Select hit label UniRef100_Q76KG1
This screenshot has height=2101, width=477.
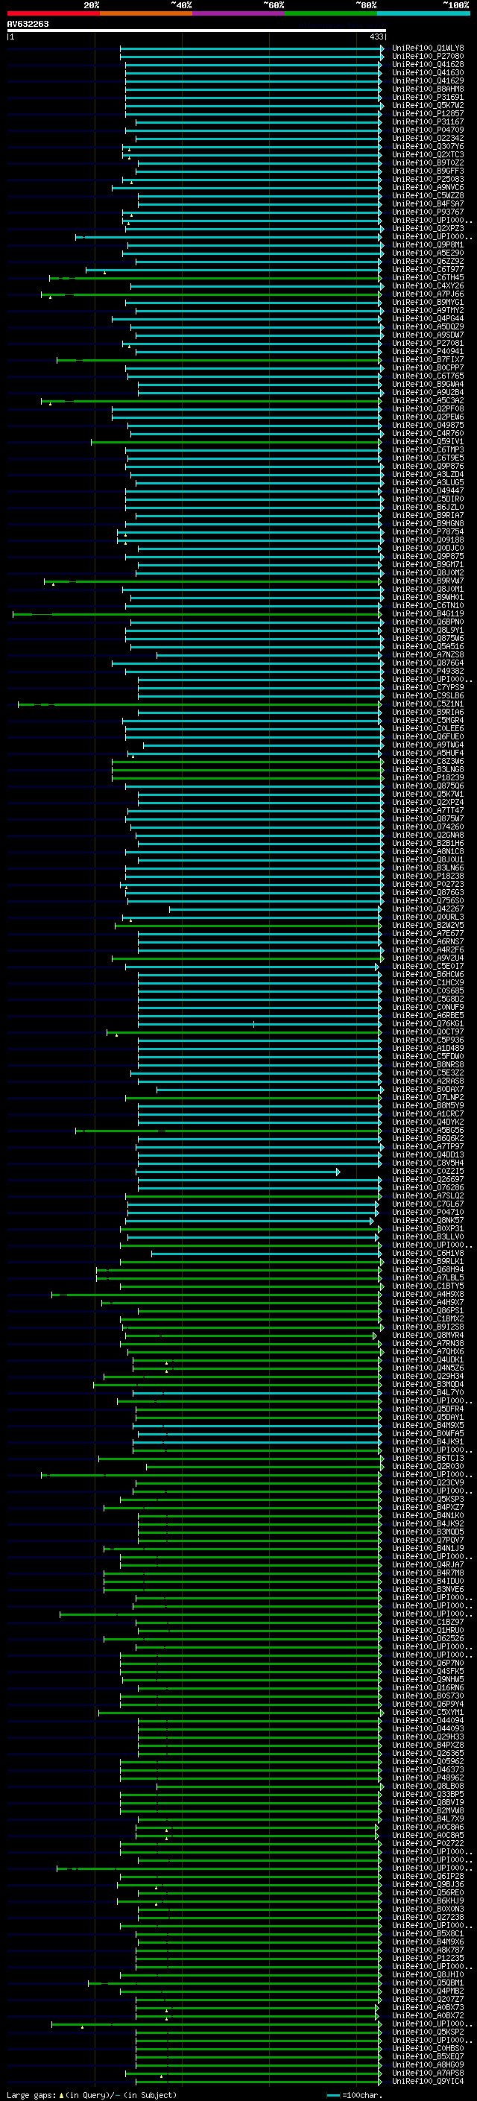point(428,1023)
